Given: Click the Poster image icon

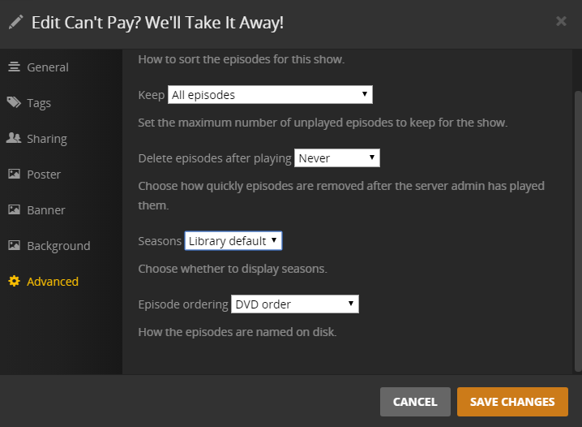Looking at the screenshot, I should click(14, 175).
